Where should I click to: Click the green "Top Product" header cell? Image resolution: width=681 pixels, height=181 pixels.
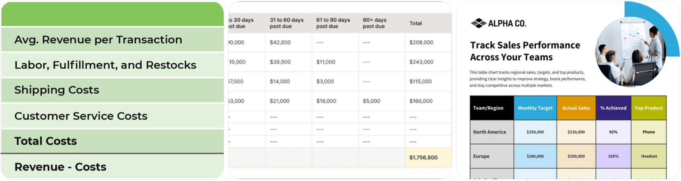point(649,108)
